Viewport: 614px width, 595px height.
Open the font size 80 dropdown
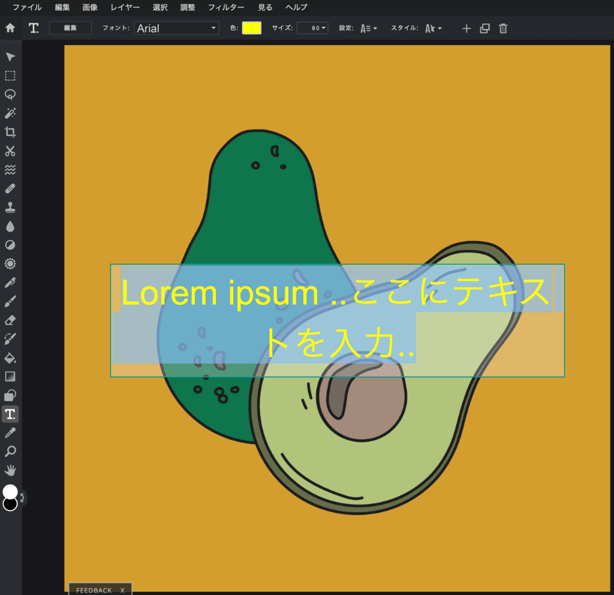(x=312, y=28)
